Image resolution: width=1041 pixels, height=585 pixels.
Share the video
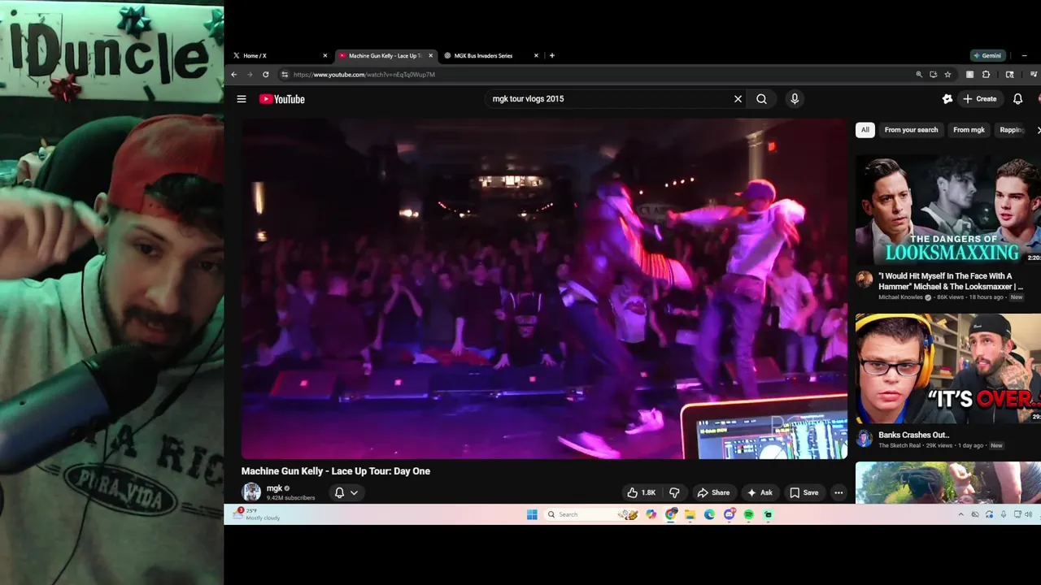(713, 492)
